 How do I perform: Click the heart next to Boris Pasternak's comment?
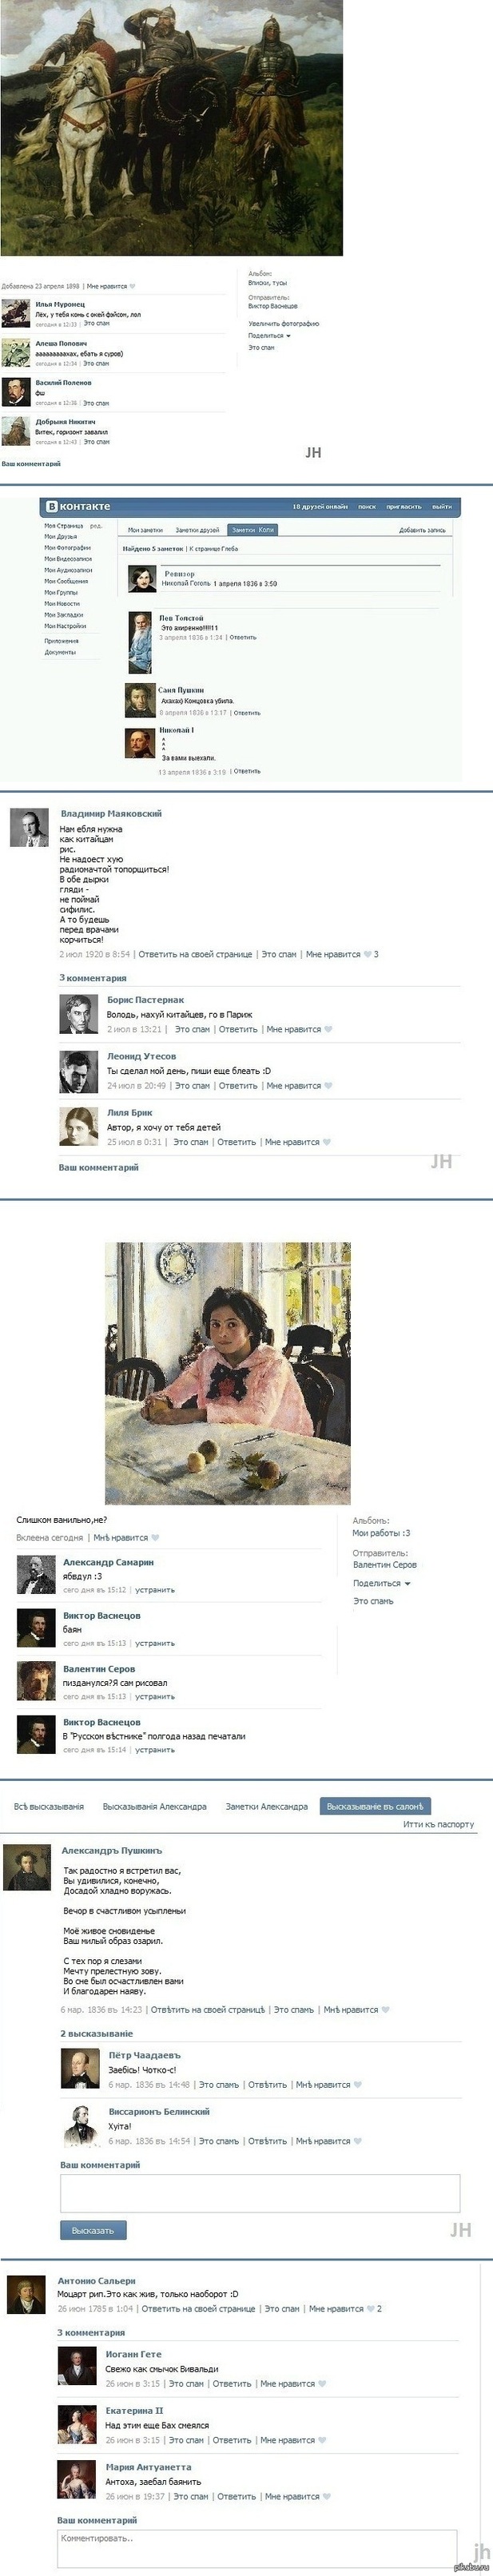328,1029
